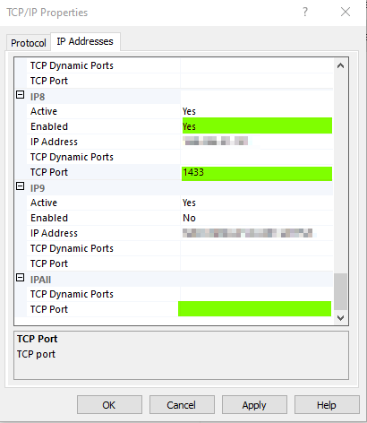Select the IP9 Active value Yes
The width and height of the screenshot is (367, 423).
257,203
